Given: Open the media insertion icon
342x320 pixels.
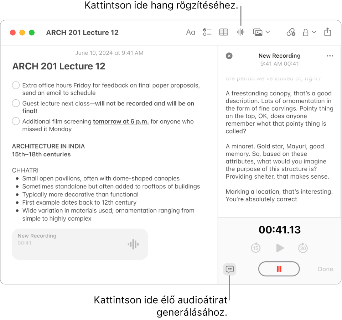Looking at the screenshot, I should click(x=258, y=32).
